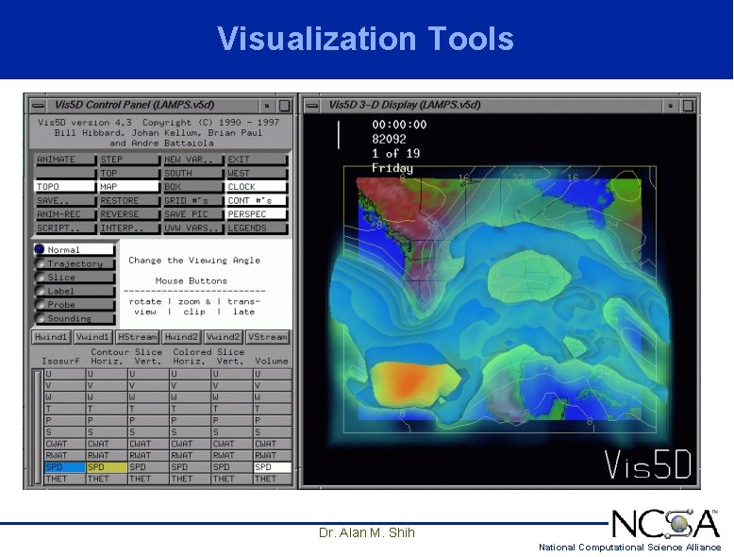This screenshot has height=557, width=734.
Task: Toggle W in Isosurf column
Action: (x=64, y=397)
